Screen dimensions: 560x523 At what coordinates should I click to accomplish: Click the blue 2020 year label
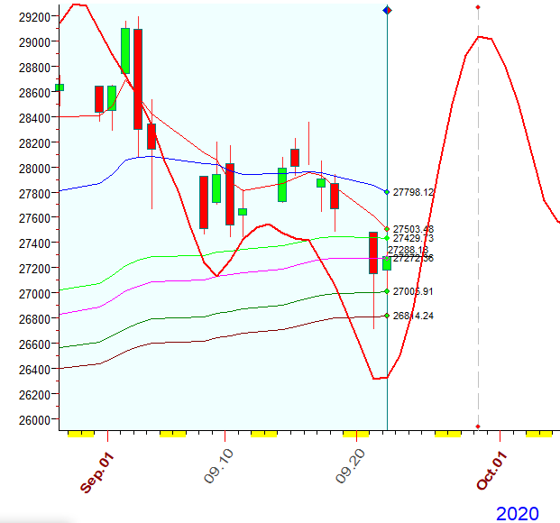click(x=518, y=513)
